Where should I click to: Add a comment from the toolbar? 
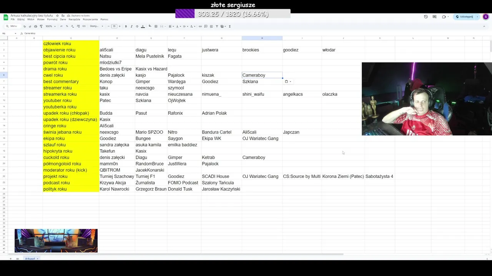click(x=206, y=26)
